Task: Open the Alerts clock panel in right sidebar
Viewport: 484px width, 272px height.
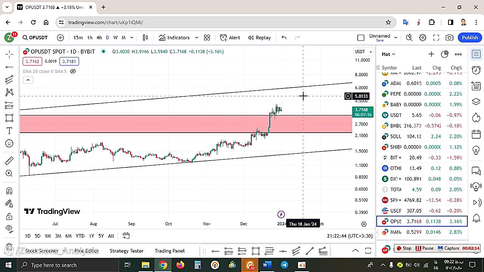Action: pos(476,70)
